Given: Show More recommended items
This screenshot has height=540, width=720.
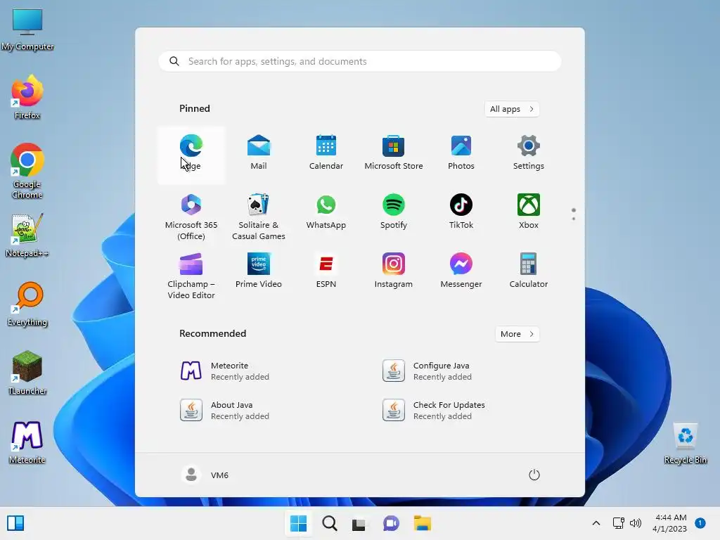Looking at the screenshot, I should [517, 334].
